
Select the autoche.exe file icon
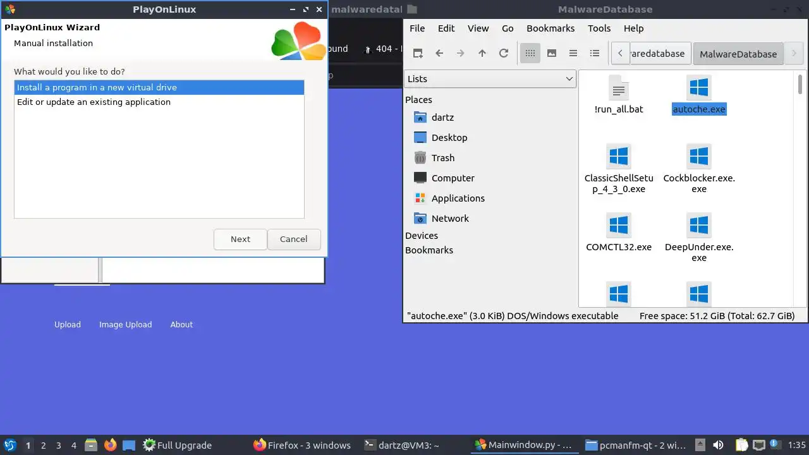click(x=699, y=88)
